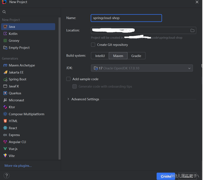Select the Groovy icon
This screenshot has height=180, width=203.
tap(5, 41)
